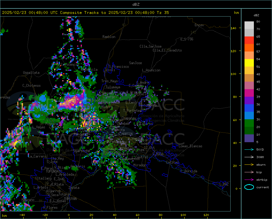Click the C_Chilenos place label
Viewport: 272px width, 219px height.
[31, 86]
